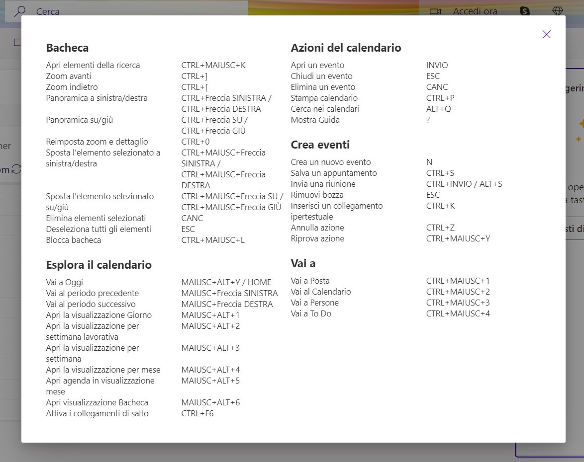
Task: Click the 'Riprova azione' label
Action: (x=317, y=238)
